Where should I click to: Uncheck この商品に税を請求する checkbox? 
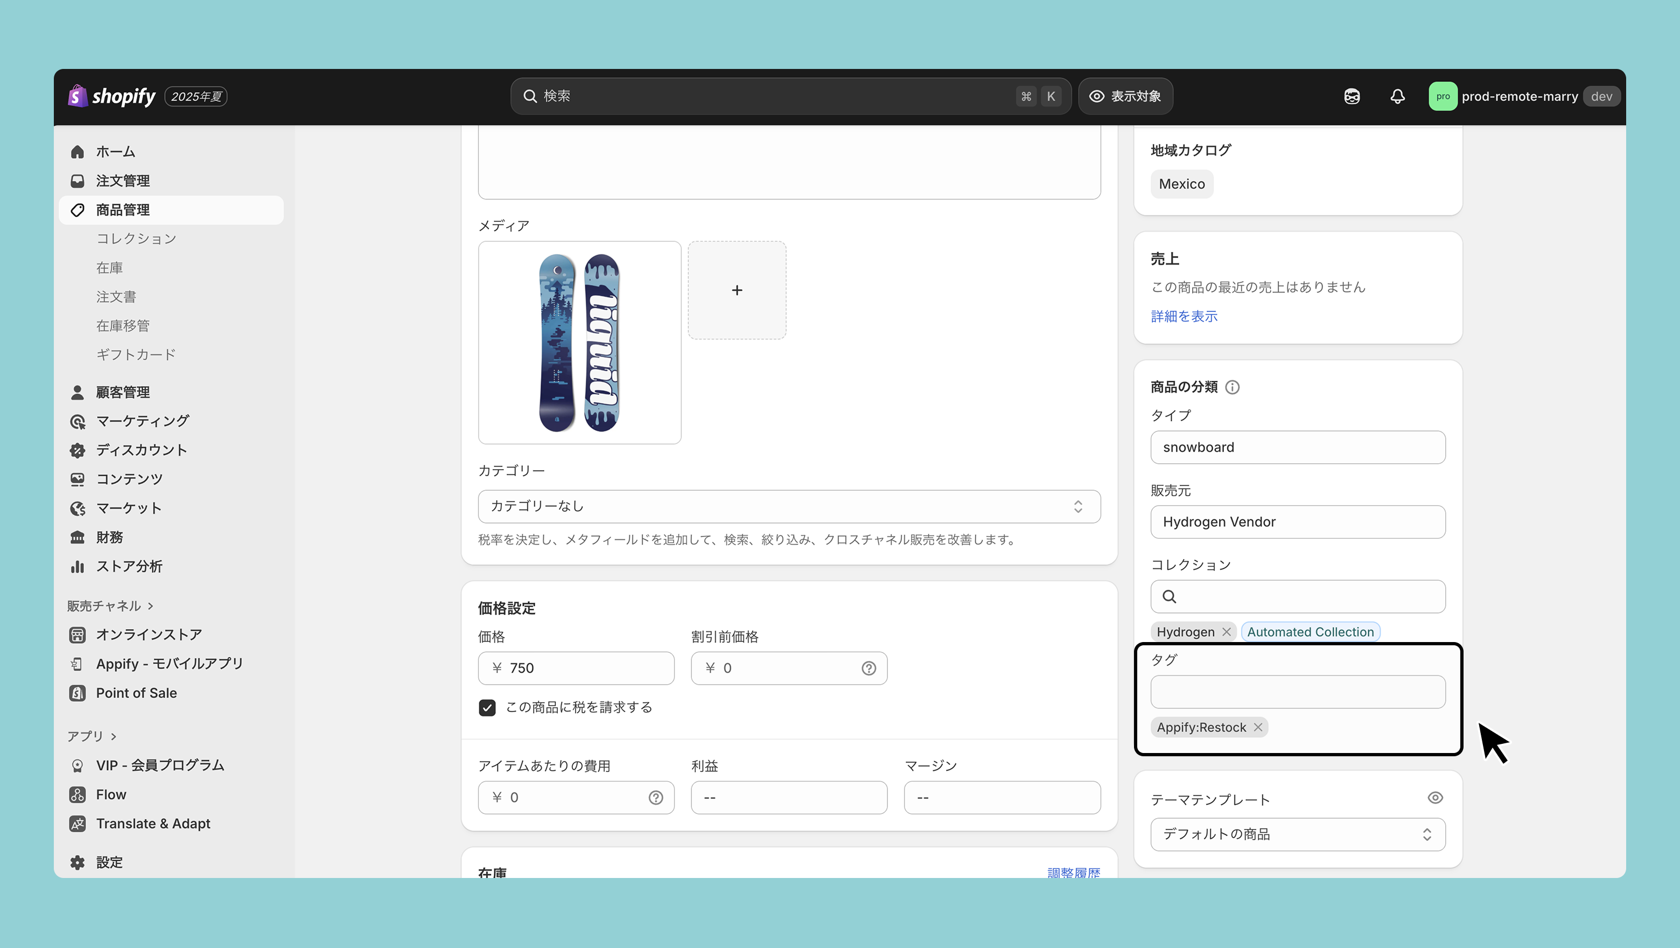click(487, 707)
